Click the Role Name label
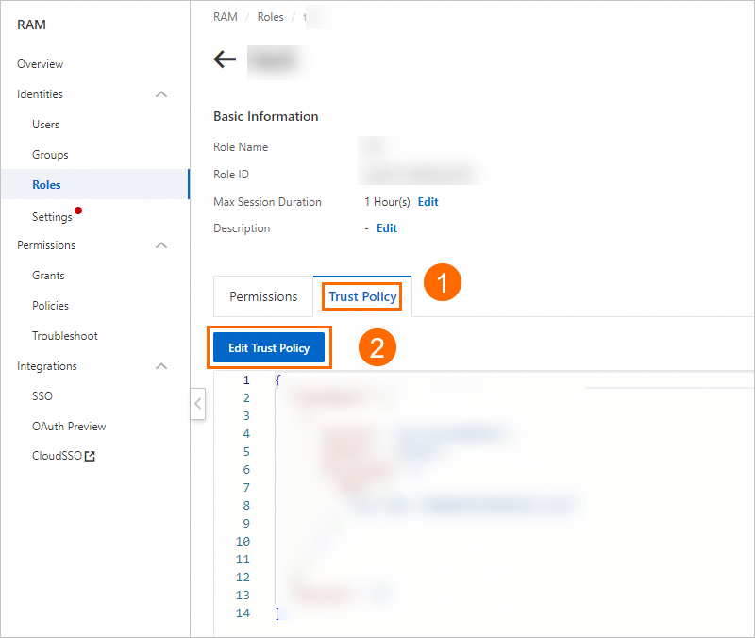The image size is (755, 638). coord(241,147)
